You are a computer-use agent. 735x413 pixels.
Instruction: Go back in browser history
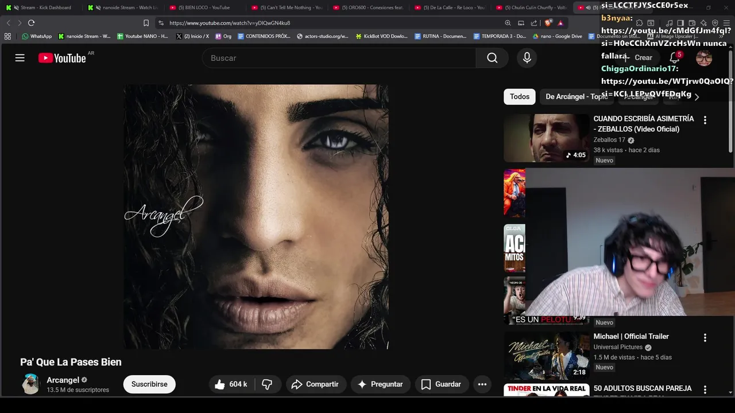[8, 23]
